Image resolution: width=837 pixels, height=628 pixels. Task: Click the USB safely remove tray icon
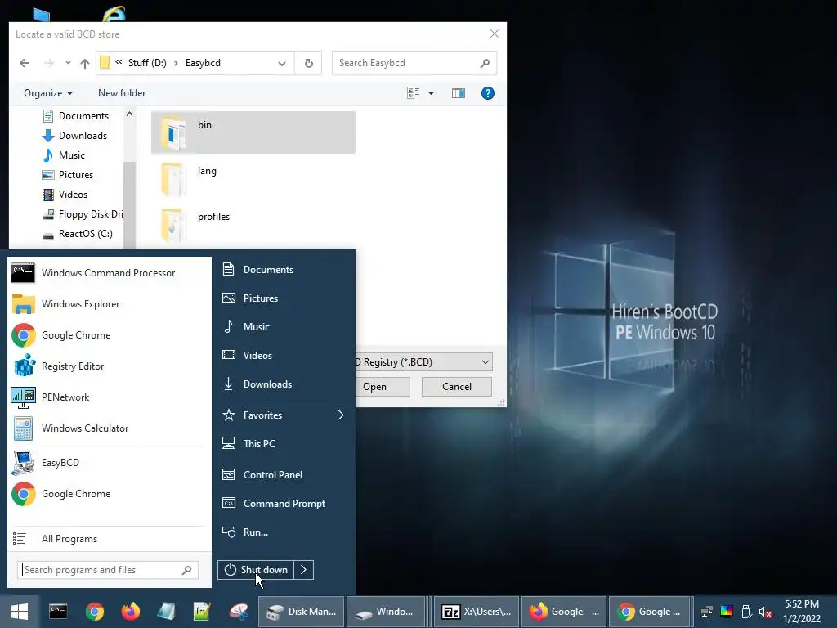746,612
